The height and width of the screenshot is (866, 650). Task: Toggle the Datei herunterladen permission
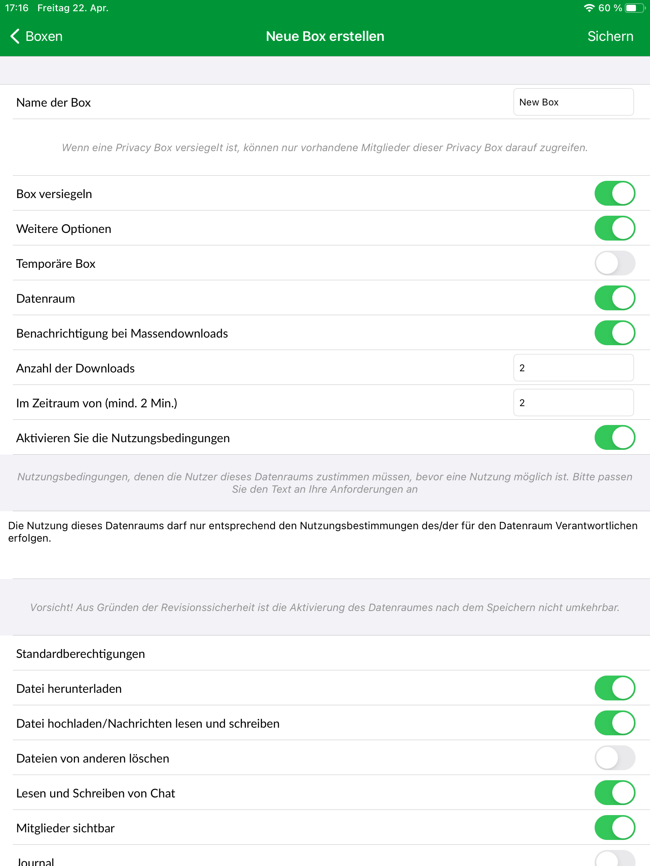pyautogui.click(x=615, y=688)
